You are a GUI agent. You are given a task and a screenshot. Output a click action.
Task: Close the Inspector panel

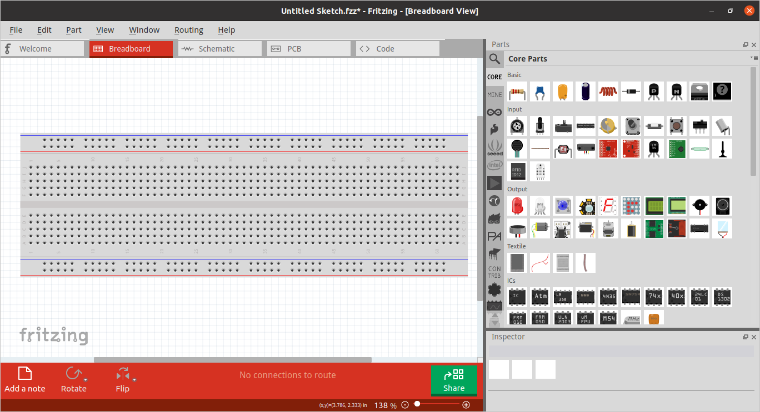(x=754, y=337)
